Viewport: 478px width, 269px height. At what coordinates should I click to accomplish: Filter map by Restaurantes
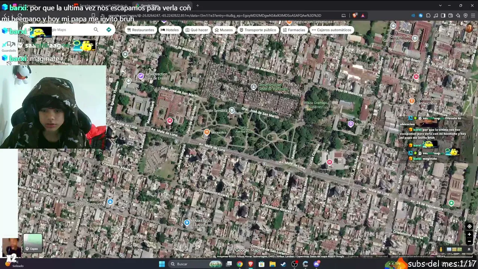(140, 30)
